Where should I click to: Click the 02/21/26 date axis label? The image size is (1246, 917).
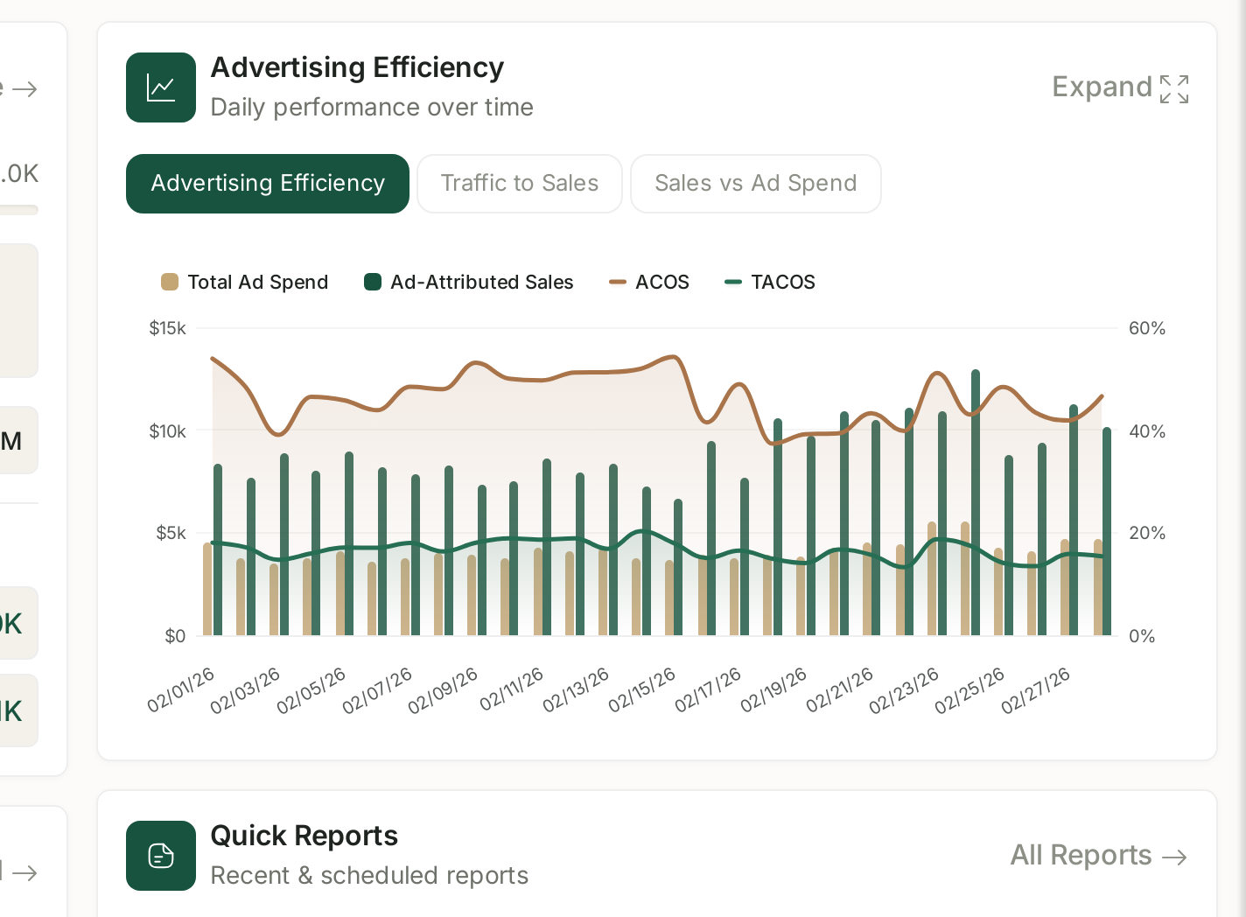coord(839,690)
